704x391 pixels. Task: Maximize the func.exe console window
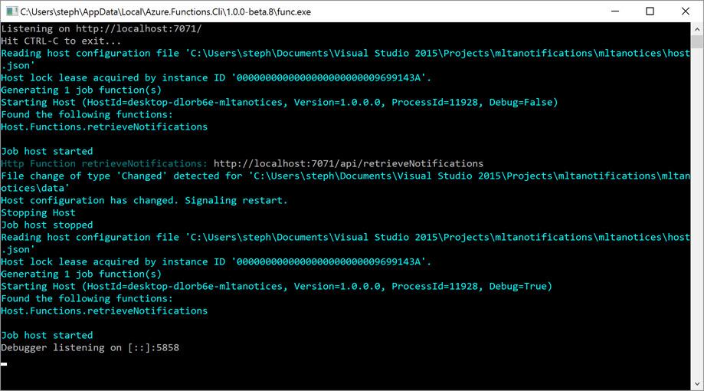tap(650, 11)
